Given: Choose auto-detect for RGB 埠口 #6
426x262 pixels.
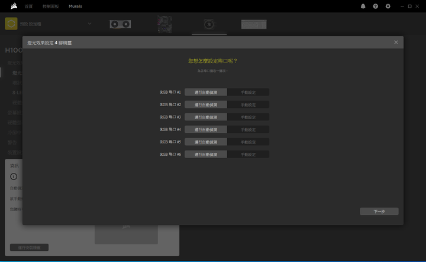Looking at the screenshot, I should tap(206, 155).
